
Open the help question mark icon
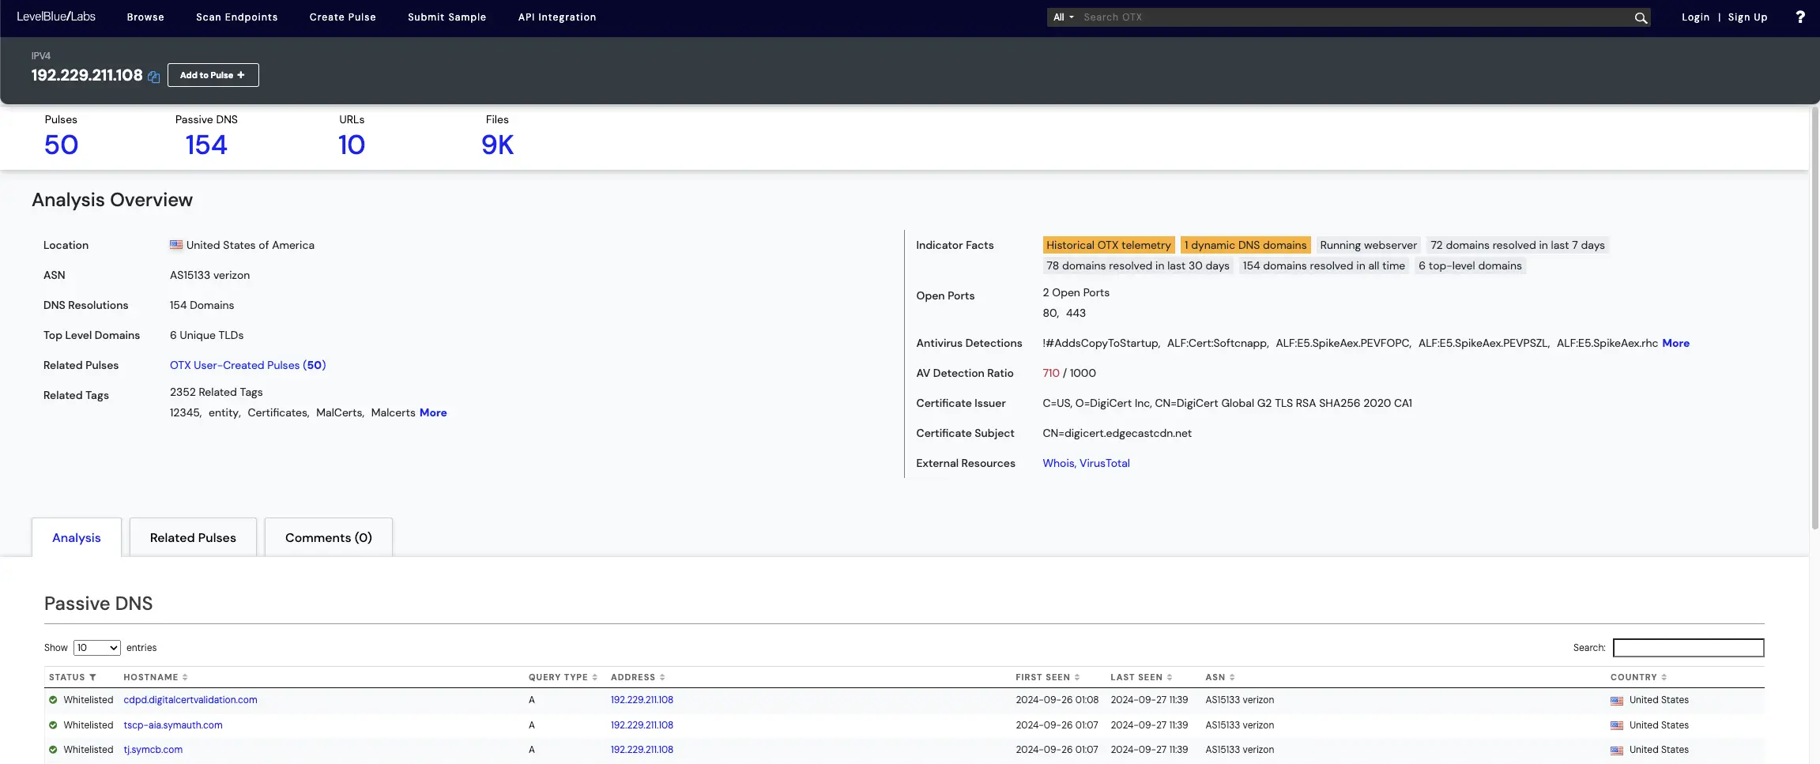pos(1800,17)
